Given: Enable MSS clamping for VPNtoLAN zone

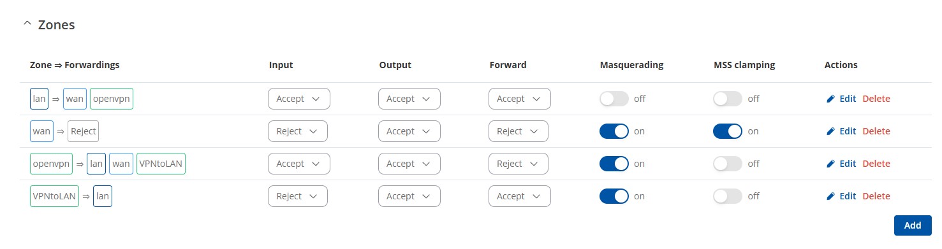Looking at the screenshot, I should (728, 196).
